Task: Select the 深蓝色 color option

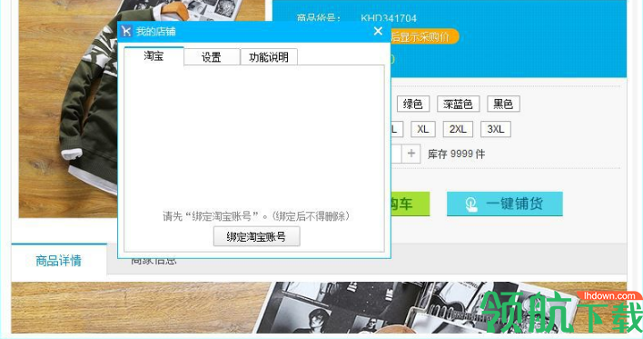Action: (458, 104)
